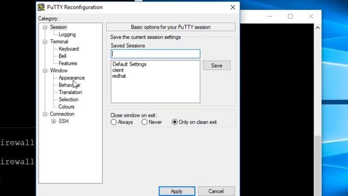
Task: Select the redhat saved session
Action: point(119,76)
